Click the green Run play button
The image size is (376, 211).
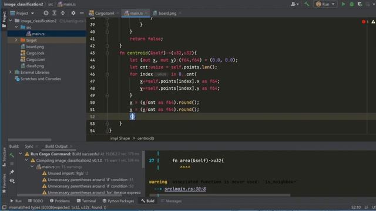coord(343,4)
